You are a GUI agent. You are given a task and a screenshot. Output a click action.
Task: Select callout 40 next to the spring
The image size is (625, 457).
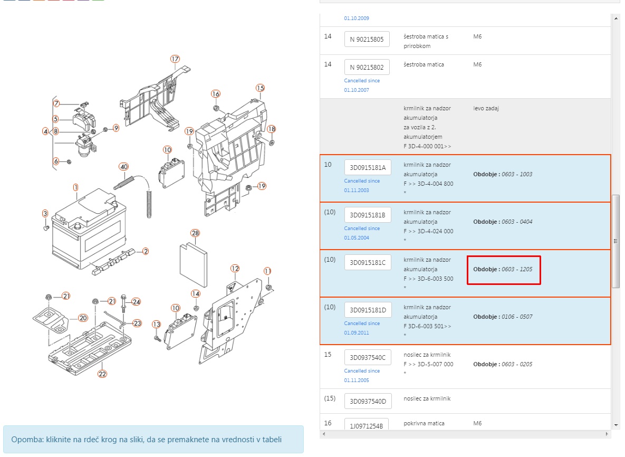pos(123,166)
